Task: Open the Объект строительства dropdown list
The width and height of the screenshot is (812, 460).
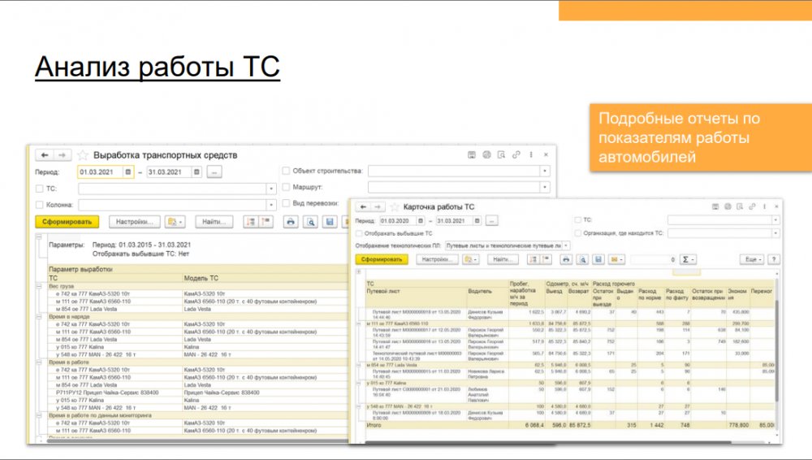Action: click(x=545, y=171)
